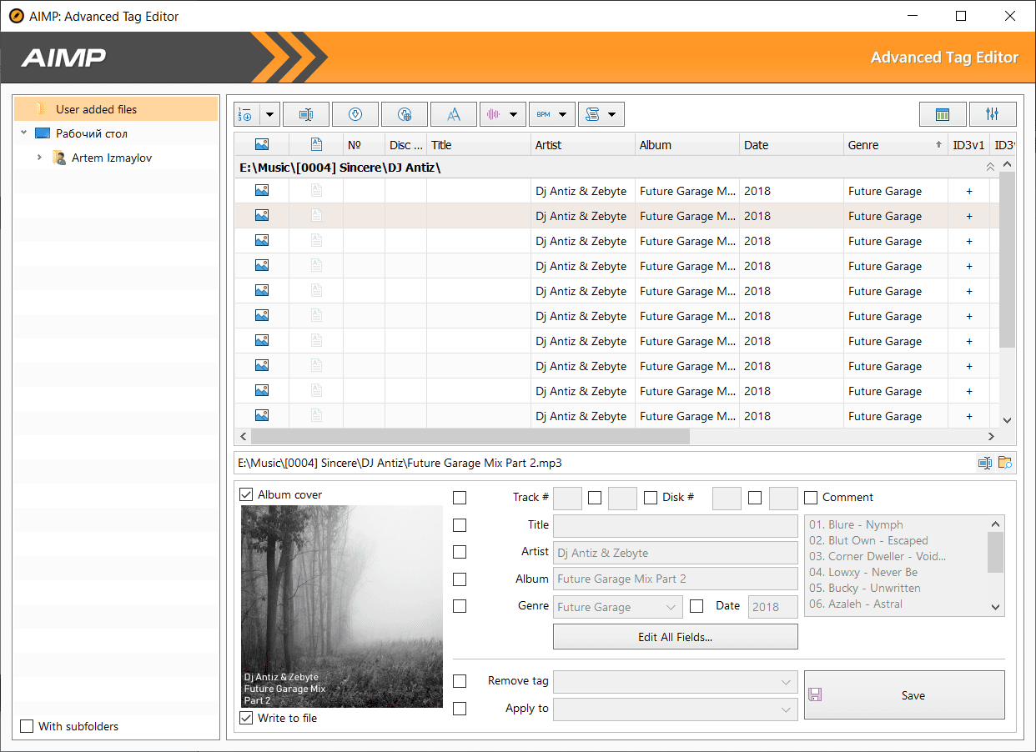Sort by the Artist column header
The image size is (1036, 752).
[583, 145]
